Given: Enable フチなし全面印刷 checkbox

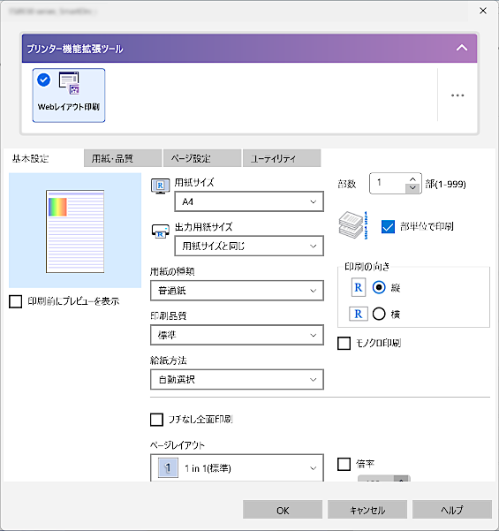Looking at the screenshot, I should pos(156,420).
